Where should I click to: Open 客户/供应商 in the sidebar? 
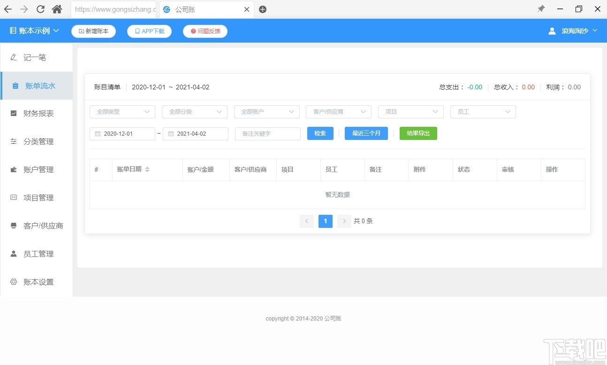pos(37,226)
